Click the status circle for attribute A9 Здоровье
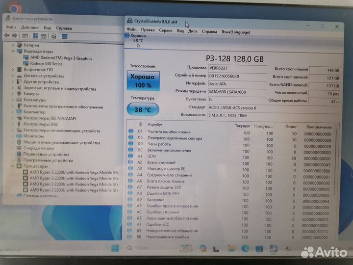Image resolution: width=353 pixels, height=265 pixels. pos(130,199)
